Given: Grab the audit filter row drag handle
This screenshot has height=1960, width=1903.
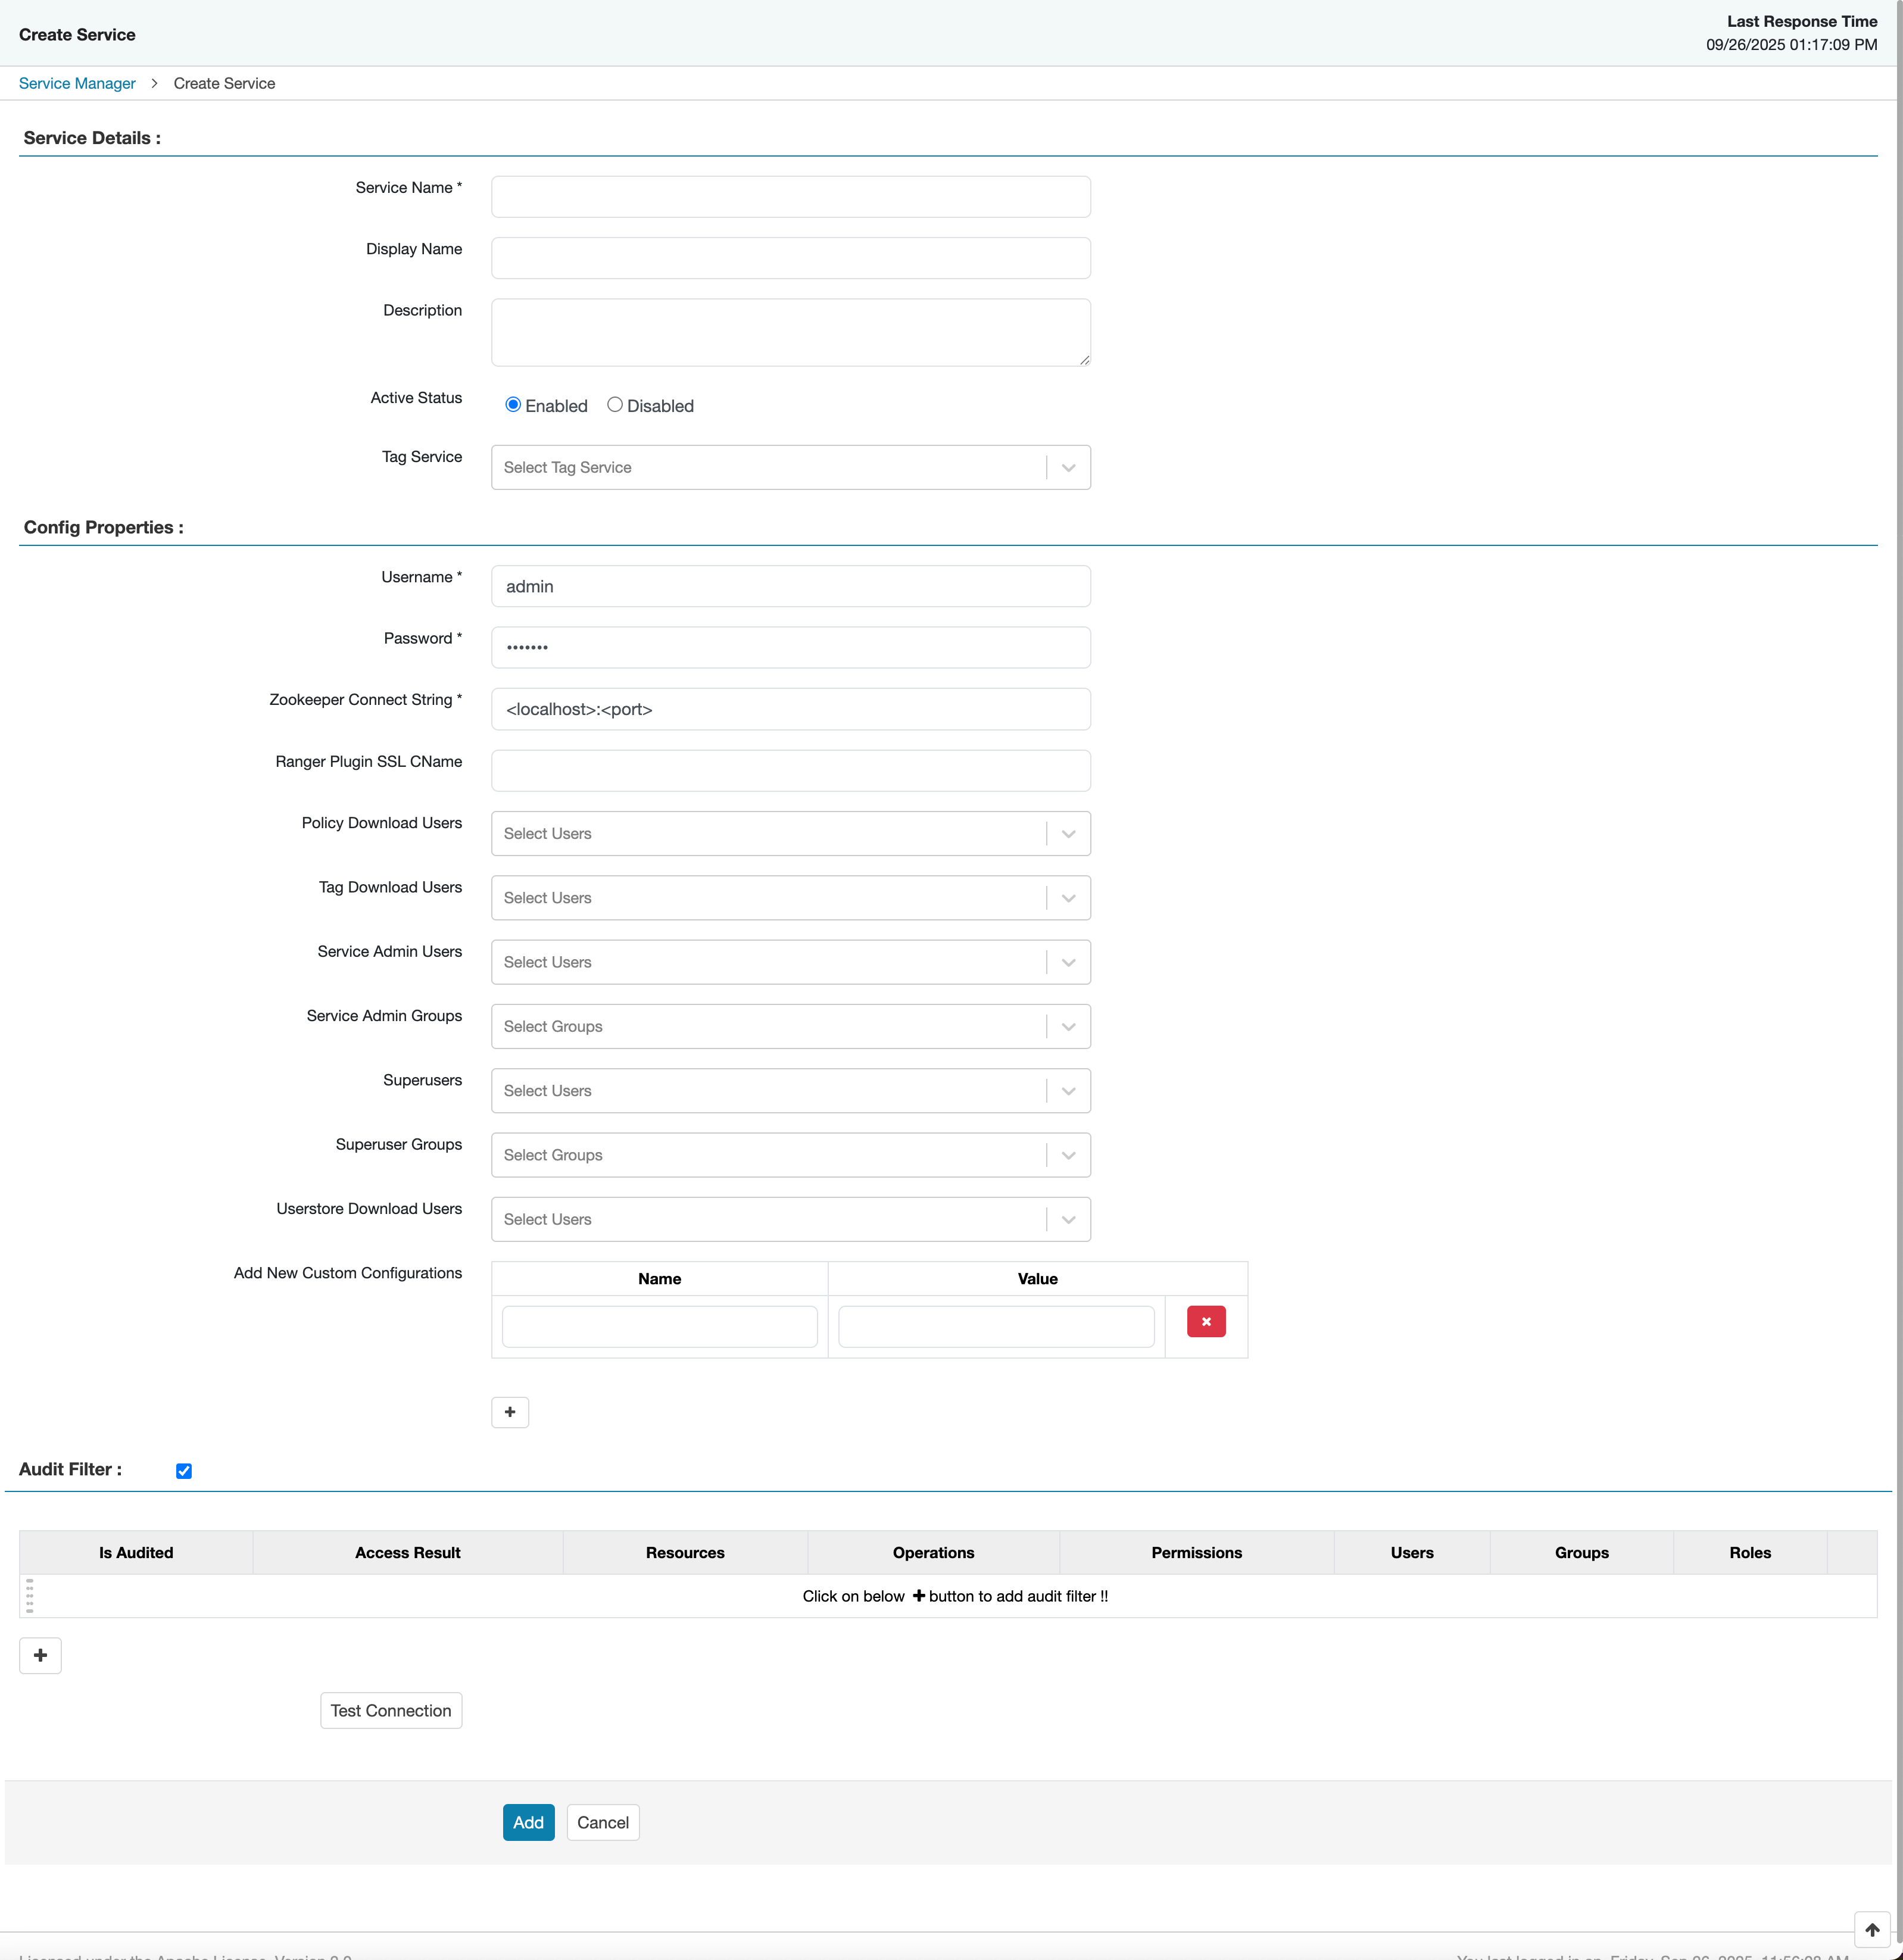Looking at the screenshot, I should [30, 1596].
